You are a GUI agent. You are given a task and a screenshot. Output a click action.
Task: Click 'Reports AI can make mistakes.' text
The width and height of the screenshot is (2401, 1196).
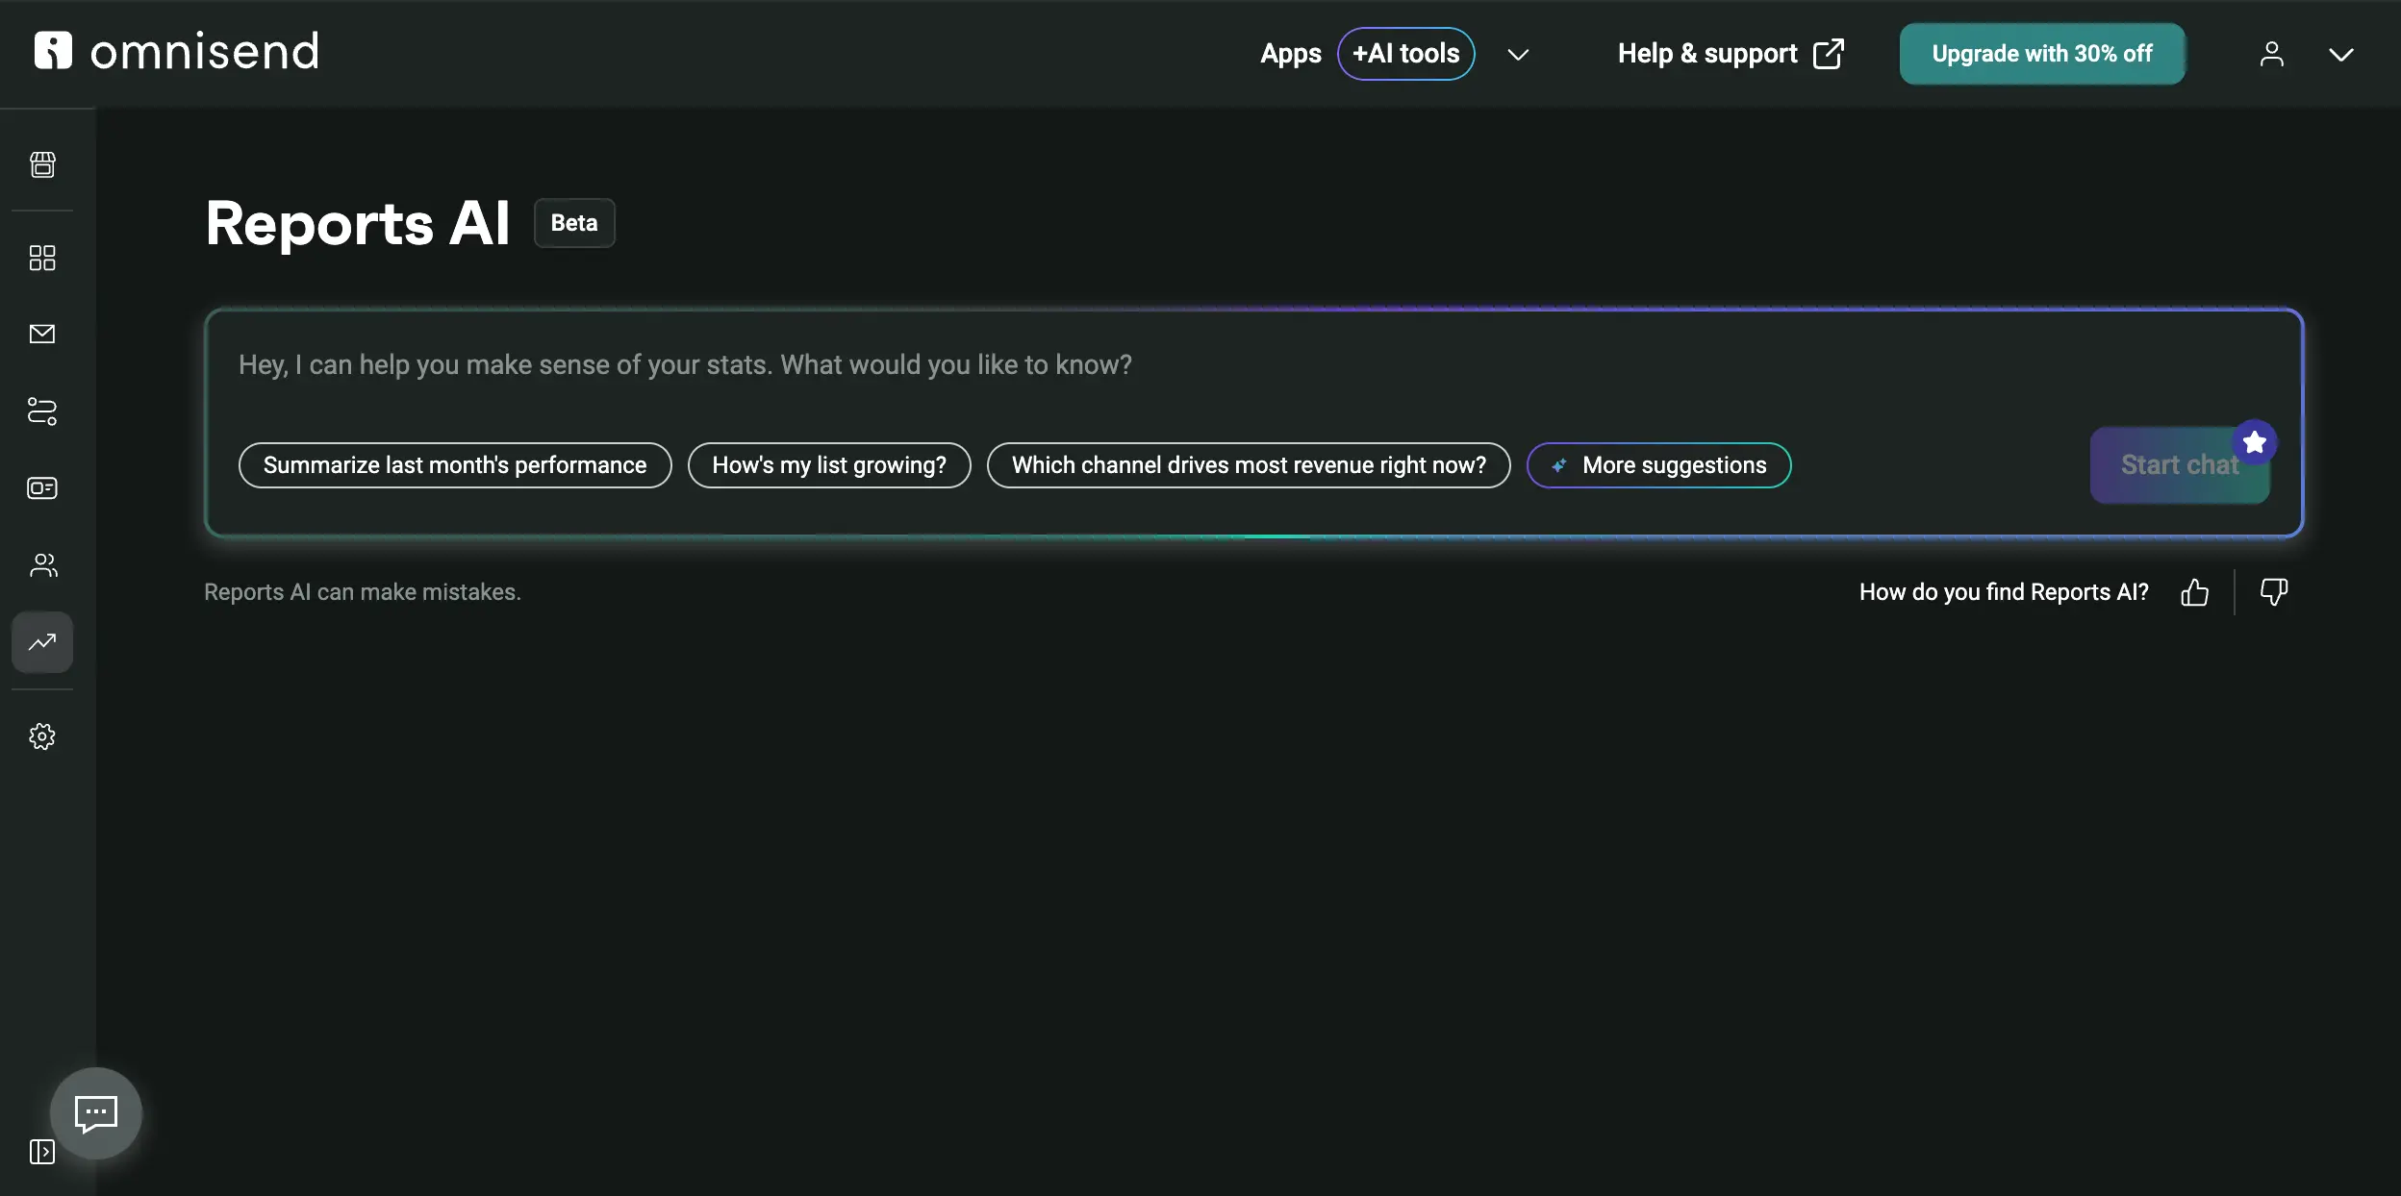(363, 592)
